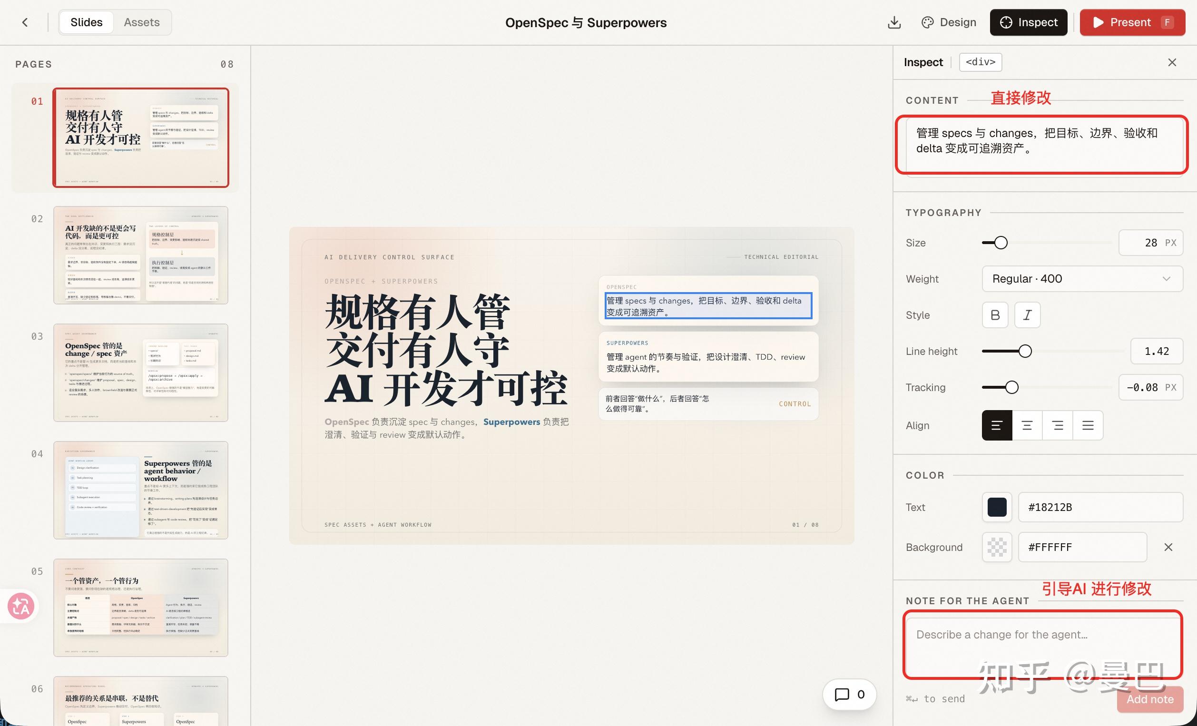Adjust the Tracking slider handle
1197x726 pixels.
click(x=1011, y=387)
